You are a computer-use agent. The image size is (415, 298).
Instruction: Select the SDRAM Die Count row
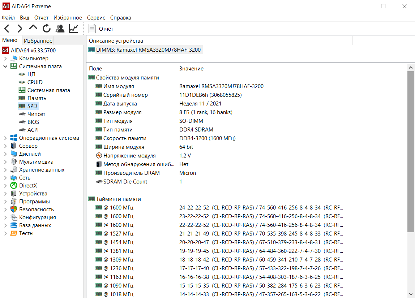point(216,181)
